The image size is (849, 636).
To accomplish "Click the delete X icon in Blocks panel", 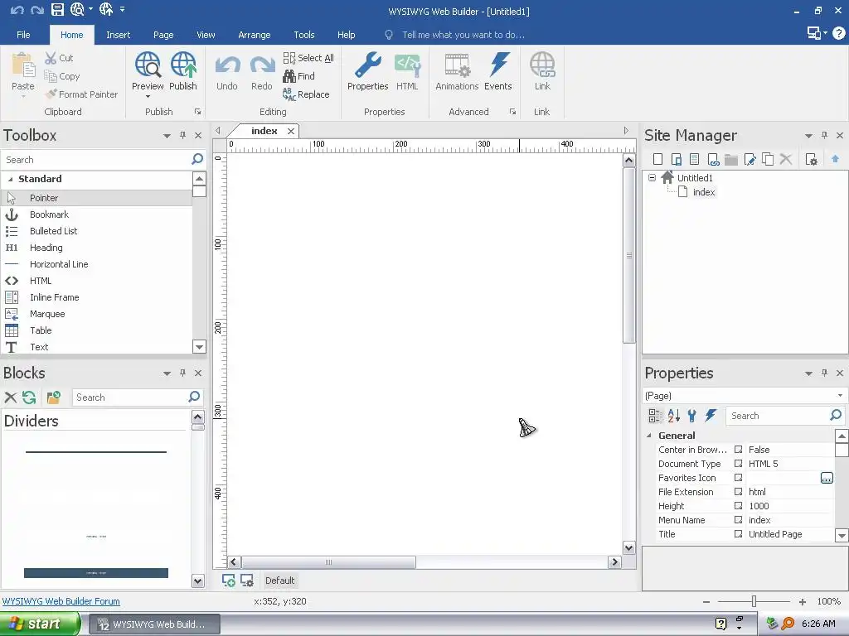I will coord(10,397).
